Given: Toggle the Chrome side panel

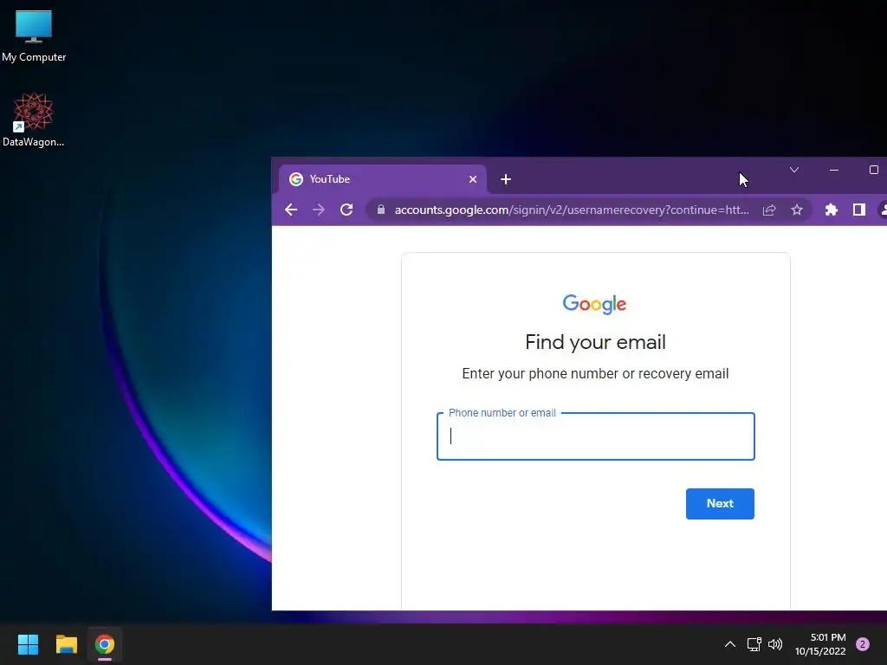Looking at the screenshot, I should coord(858,210).
